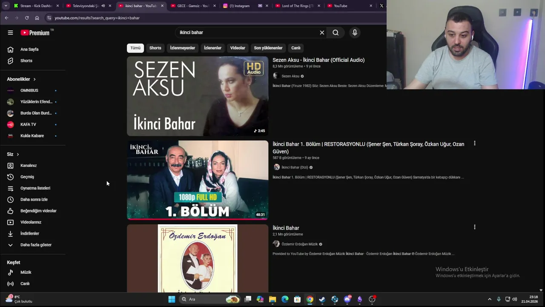This screenshot has width=545, height=307.
Task: Select the Tümü filter chip
Action: (135, 48)
